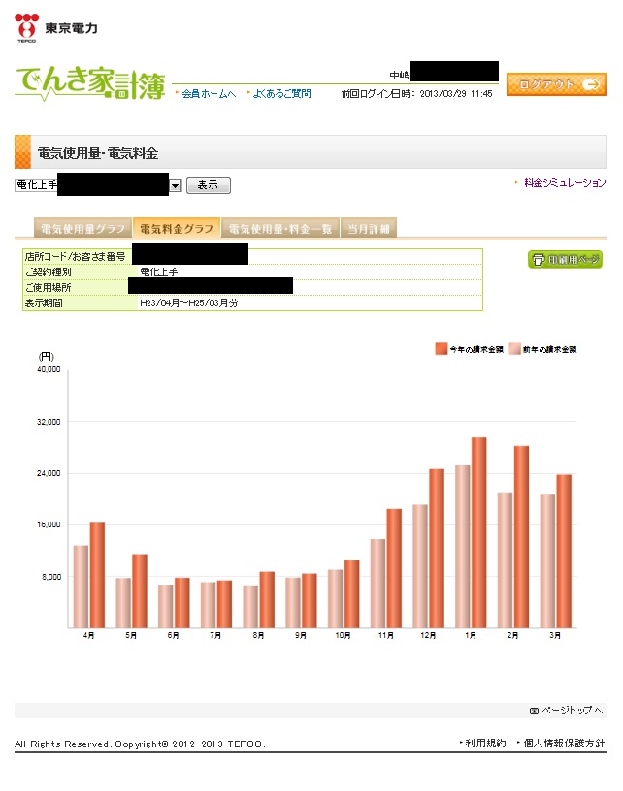The height and width of the screenshot is (791, 623).
Task: Open the 料金シミュレーション link
Action: click(565, 183)
